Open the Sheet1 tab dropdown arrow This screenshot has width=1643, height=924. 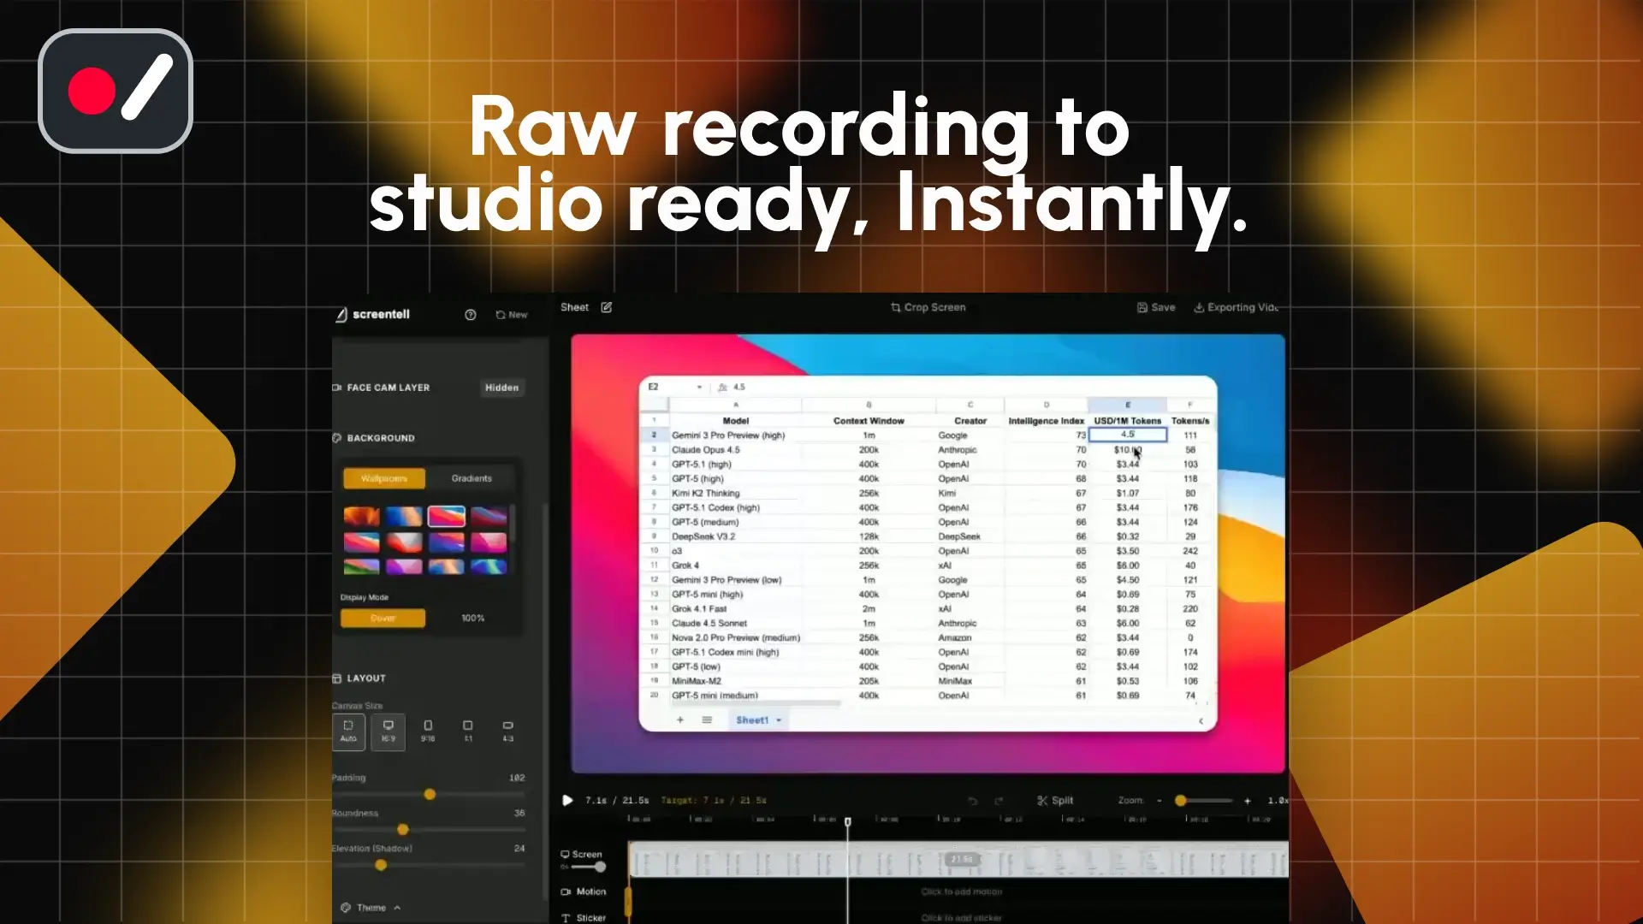coord(779,720)
